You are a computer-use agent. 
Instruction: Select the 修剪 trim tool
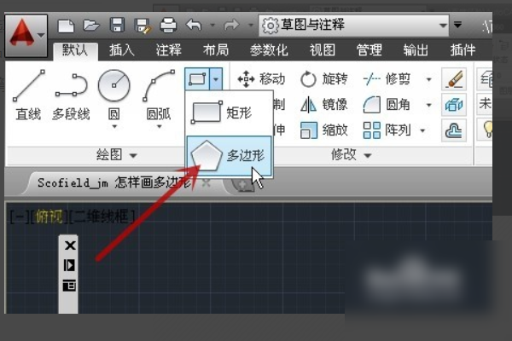coord(387,79)
